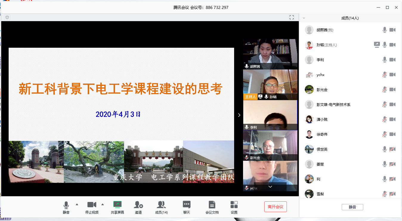Collapse the 成员(14人) panel chevron
402x221 pixels.
click(x=304, y=18)
